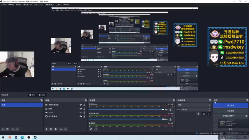Screen dimensions: 249x140
Task: Open video capture device audio options menu
Action: coord(171,119)
